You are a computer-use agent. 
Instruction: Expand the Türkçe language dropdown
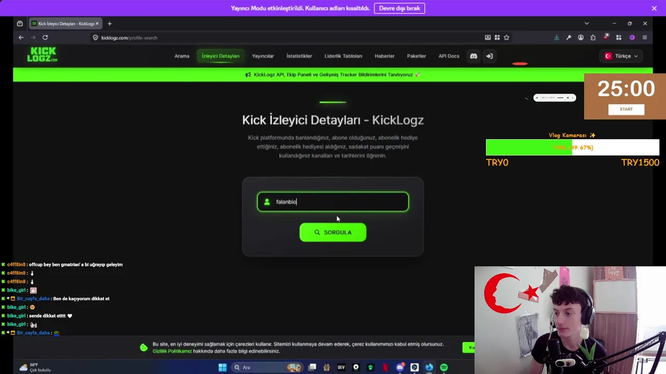(621, 56)
